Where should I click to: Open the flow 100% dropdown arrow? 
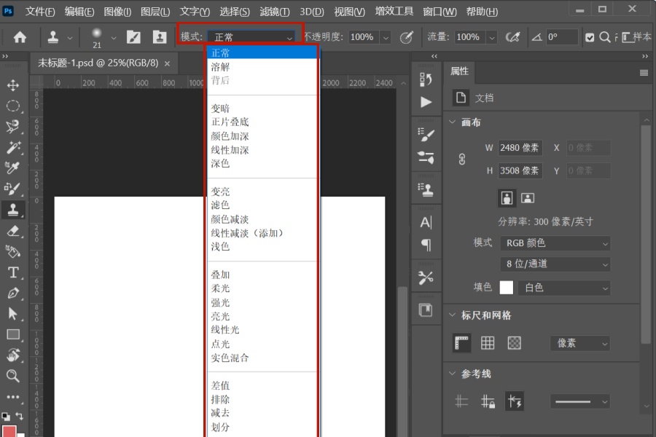pos(492,38)
